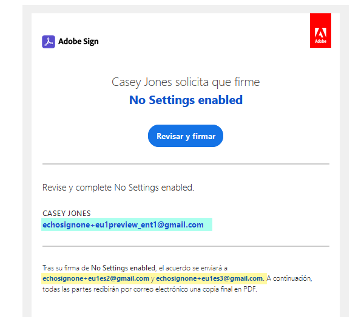Screen dimensions: 364x317
Task: Click the red Adobe logo
Action: (320, 30)
